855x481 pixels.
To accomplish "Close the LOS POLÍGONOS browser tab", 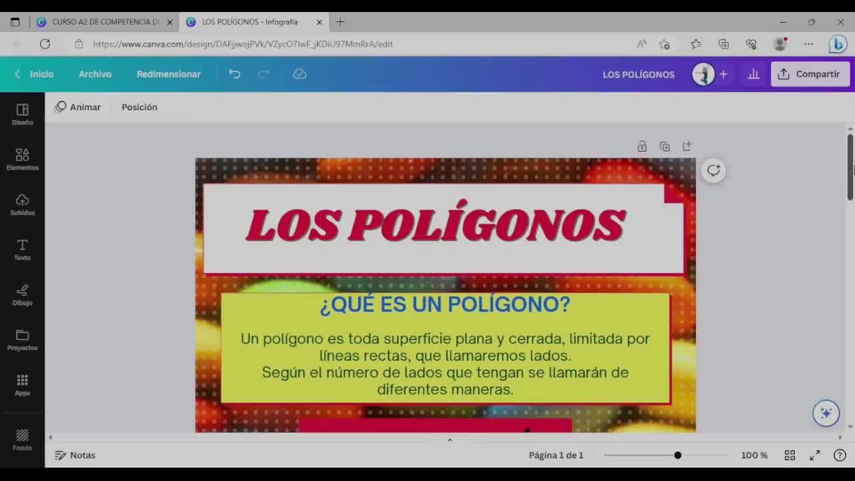I will point(319,22).
